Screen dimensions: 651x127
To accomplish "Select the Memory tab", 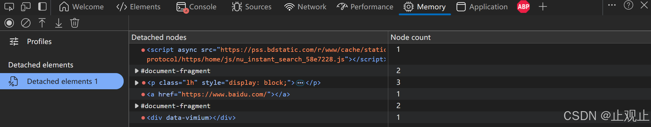I will 425,7.
